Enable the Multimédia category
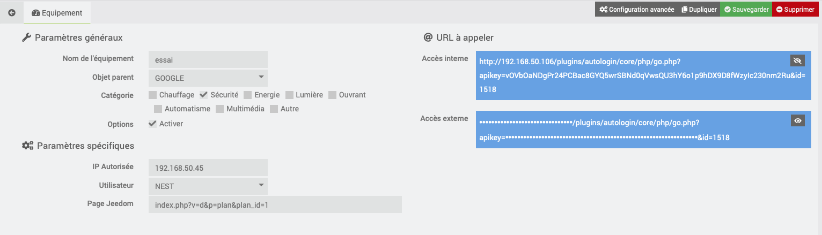Screen dimensions: 822x235 pyautogui.click(x=220, y=109)
